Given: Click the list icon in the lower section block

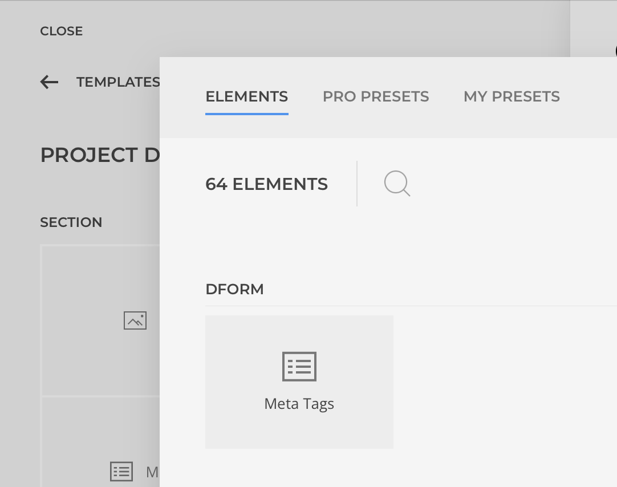Looking at the screenshot, I should pyautogui.click(x=121, y=472).
